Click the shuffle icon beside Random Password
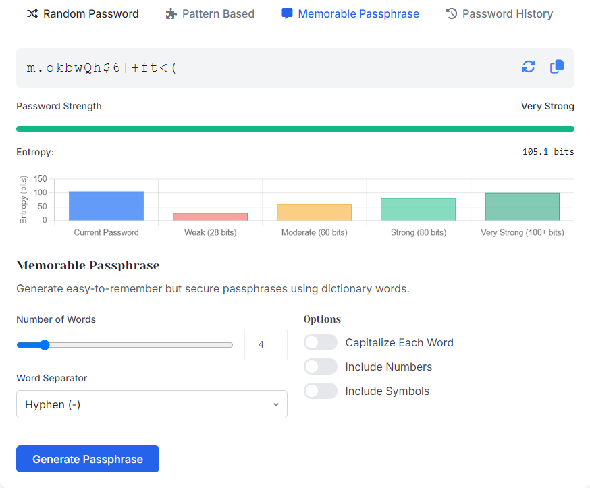The width and height of the screenshot is (590, 488). tap(32, 14)
